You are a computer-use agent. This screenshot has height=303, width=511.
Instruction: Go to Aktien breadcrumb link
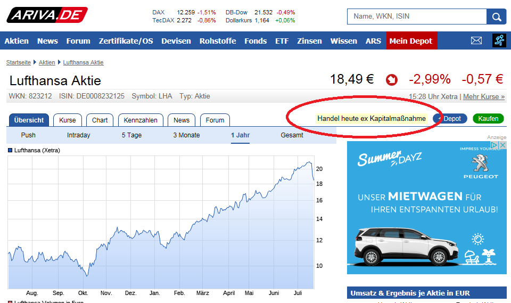(47, 62)
